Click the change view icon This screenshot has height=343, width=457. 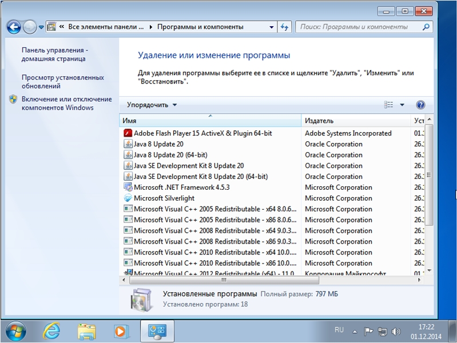pos(388,105)
